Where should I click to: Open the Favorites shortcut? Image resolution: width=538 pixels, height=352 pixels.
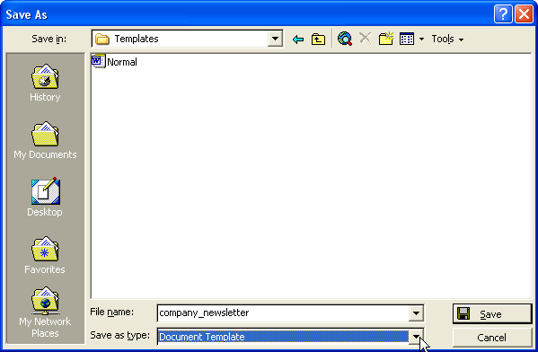pyautogui.click(x=45, y=255)
